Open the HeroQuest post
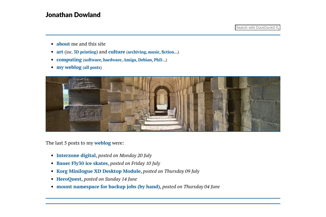This screenshot has height=217, width=326. click(69, 179)
